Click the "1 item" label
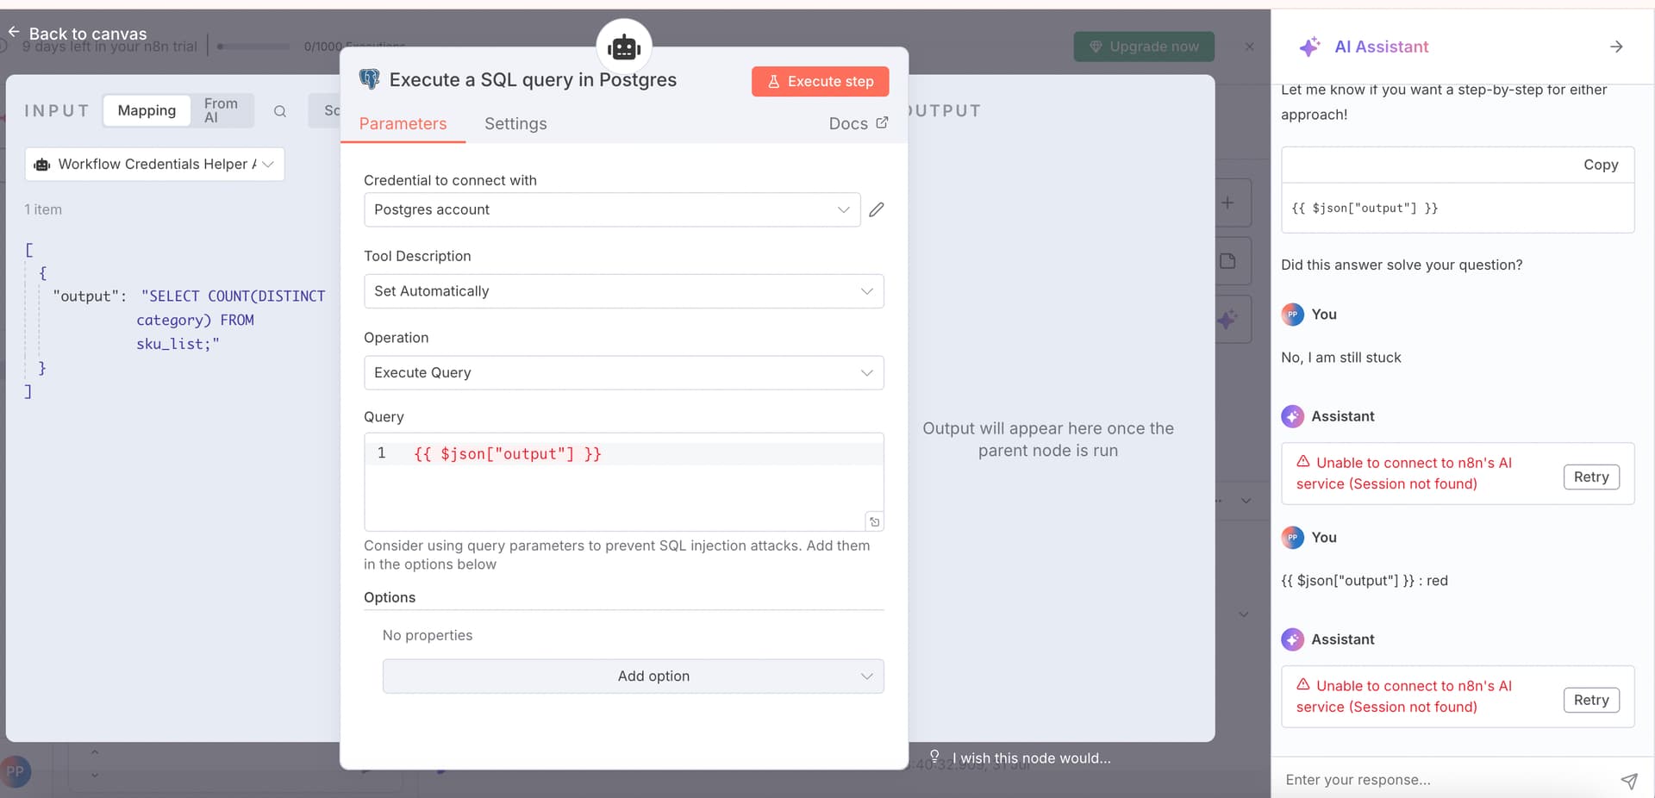The height and width of the screenshot is (798, 1655). click(x=43, y=209)
